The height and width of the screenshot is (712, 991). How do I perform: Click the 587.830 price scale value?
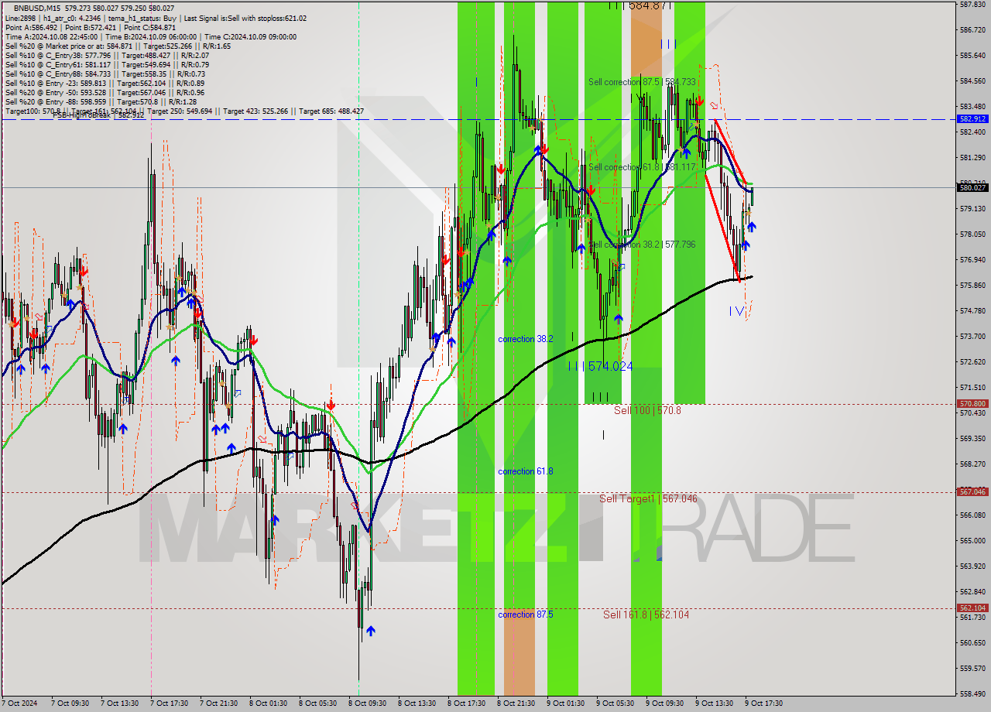tap(972, 5)
